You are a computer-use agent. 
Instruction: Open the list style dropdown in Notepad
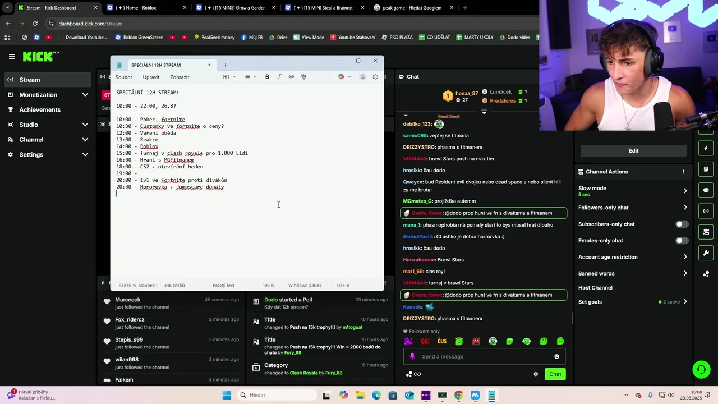(250, 77)
